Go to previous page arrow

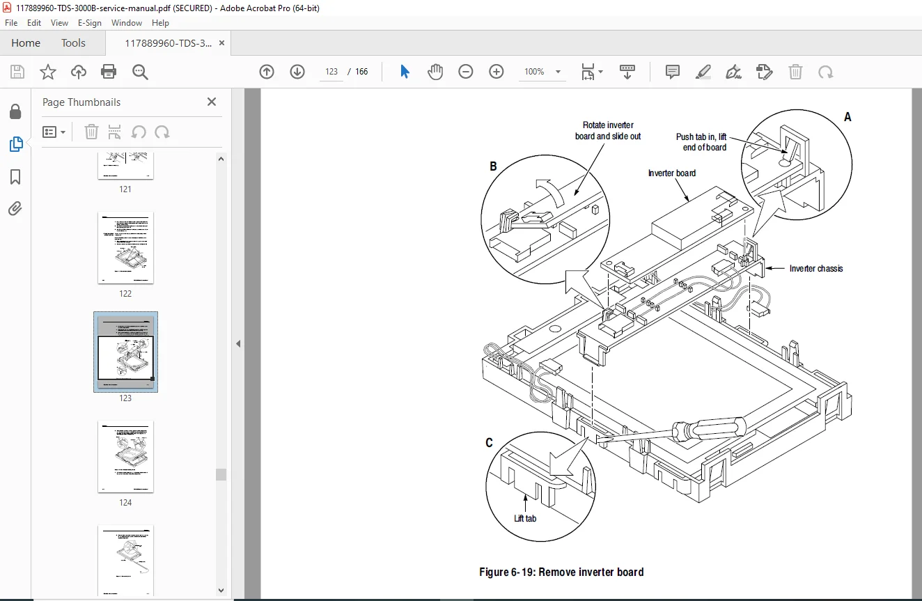(x=267, y=72)
